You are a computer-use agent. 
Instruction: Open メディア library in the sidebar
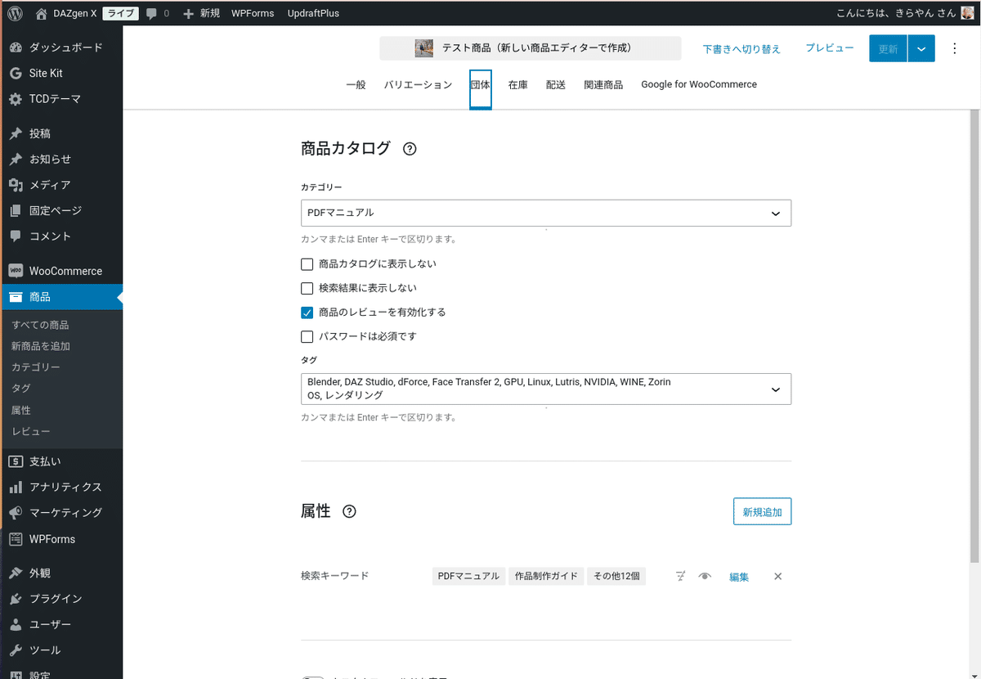click(61, 185)
